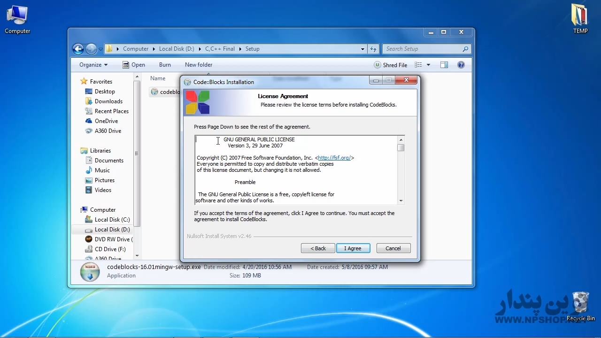
Task: Click the Search Setup input field
Action: (x=423, y=49)
